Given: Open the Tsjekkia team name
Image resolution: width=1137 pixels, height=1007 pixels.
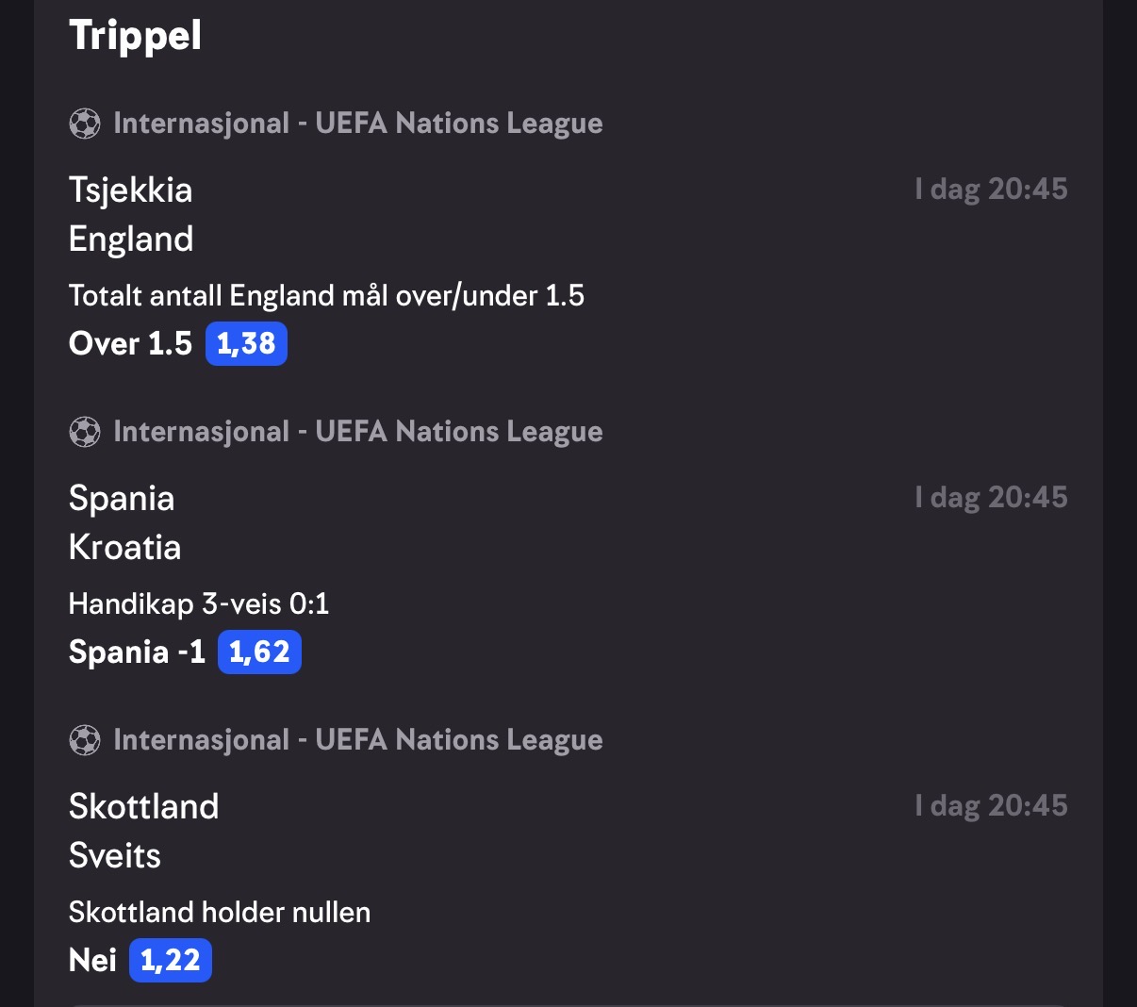Looking at the screenshot, I should click(130, 190).
